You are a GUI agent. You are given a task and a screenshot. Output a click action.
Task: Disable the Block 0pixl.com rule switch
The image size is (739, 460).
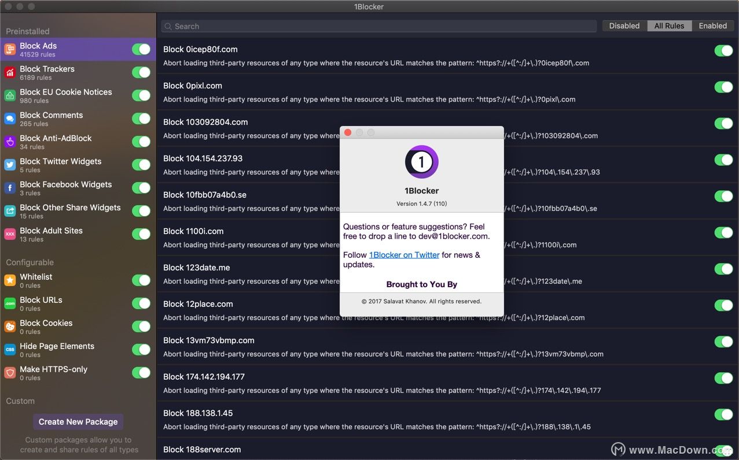723,87
